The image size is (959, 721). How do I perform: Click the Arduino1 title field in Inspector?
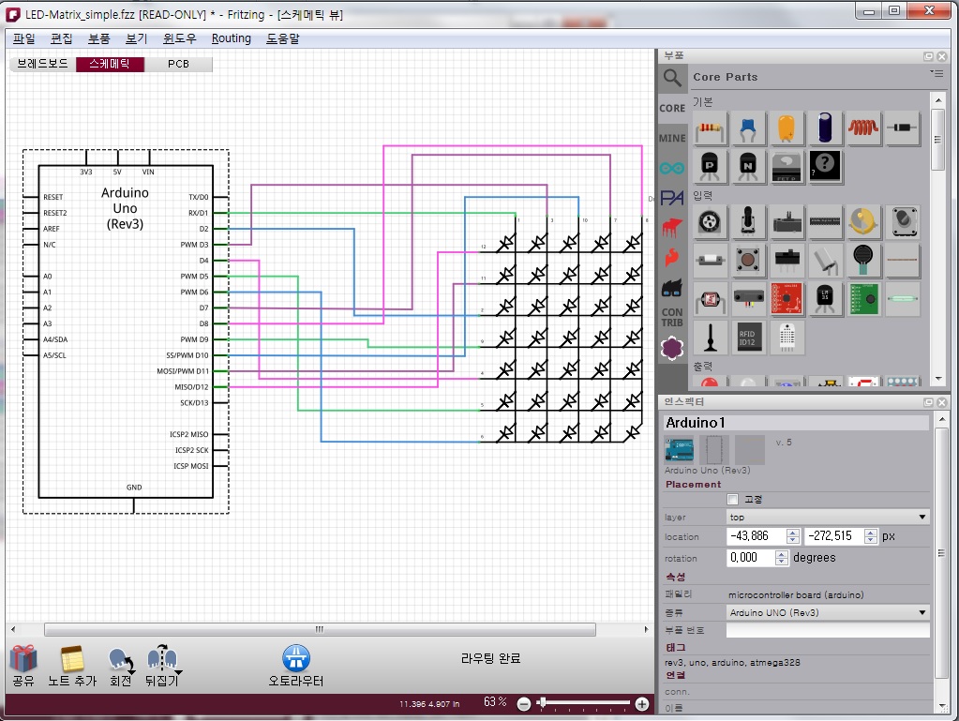pos(796,423)
